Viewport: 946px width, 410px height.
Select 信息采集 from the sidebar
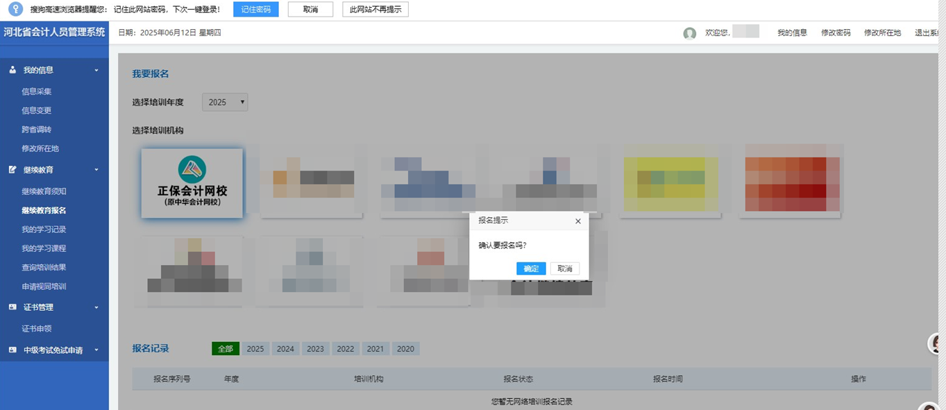pyautogui.click(x=36, y=91)
